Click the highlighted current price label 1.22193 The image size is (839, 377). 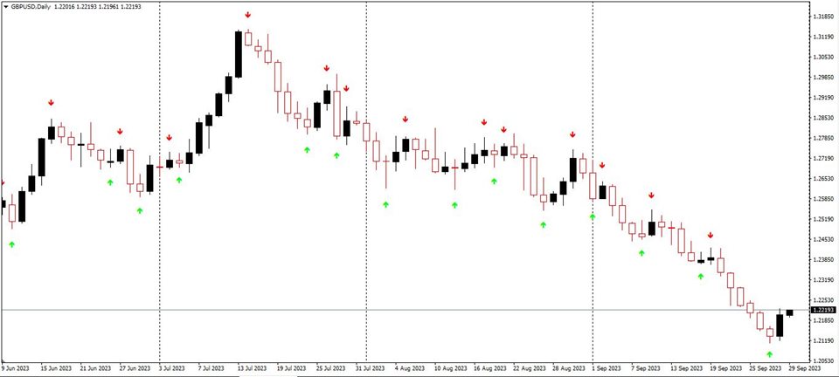point(822,311)
